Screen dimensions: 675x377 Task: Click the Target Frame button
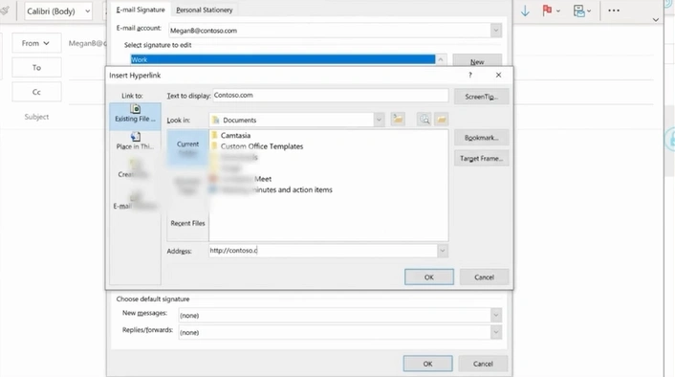[x=481, y=159]
